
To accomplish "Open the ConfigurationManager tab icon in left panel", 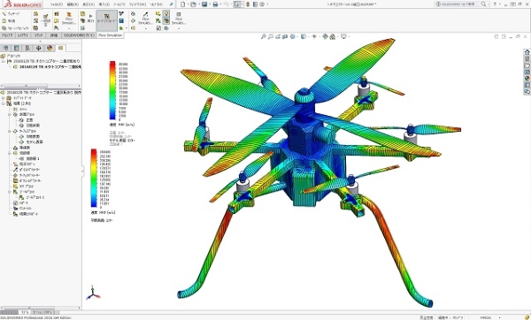I will [x=27, y=48].
